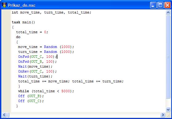Click the horizontal scrollbar left arrow
Screen dimensions: 172x119
(x=4, y=115)
